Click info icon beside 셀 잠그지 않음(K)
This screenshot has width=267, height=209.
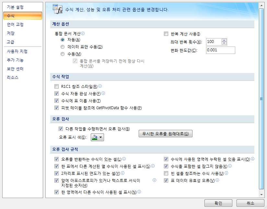pos(230,166)
